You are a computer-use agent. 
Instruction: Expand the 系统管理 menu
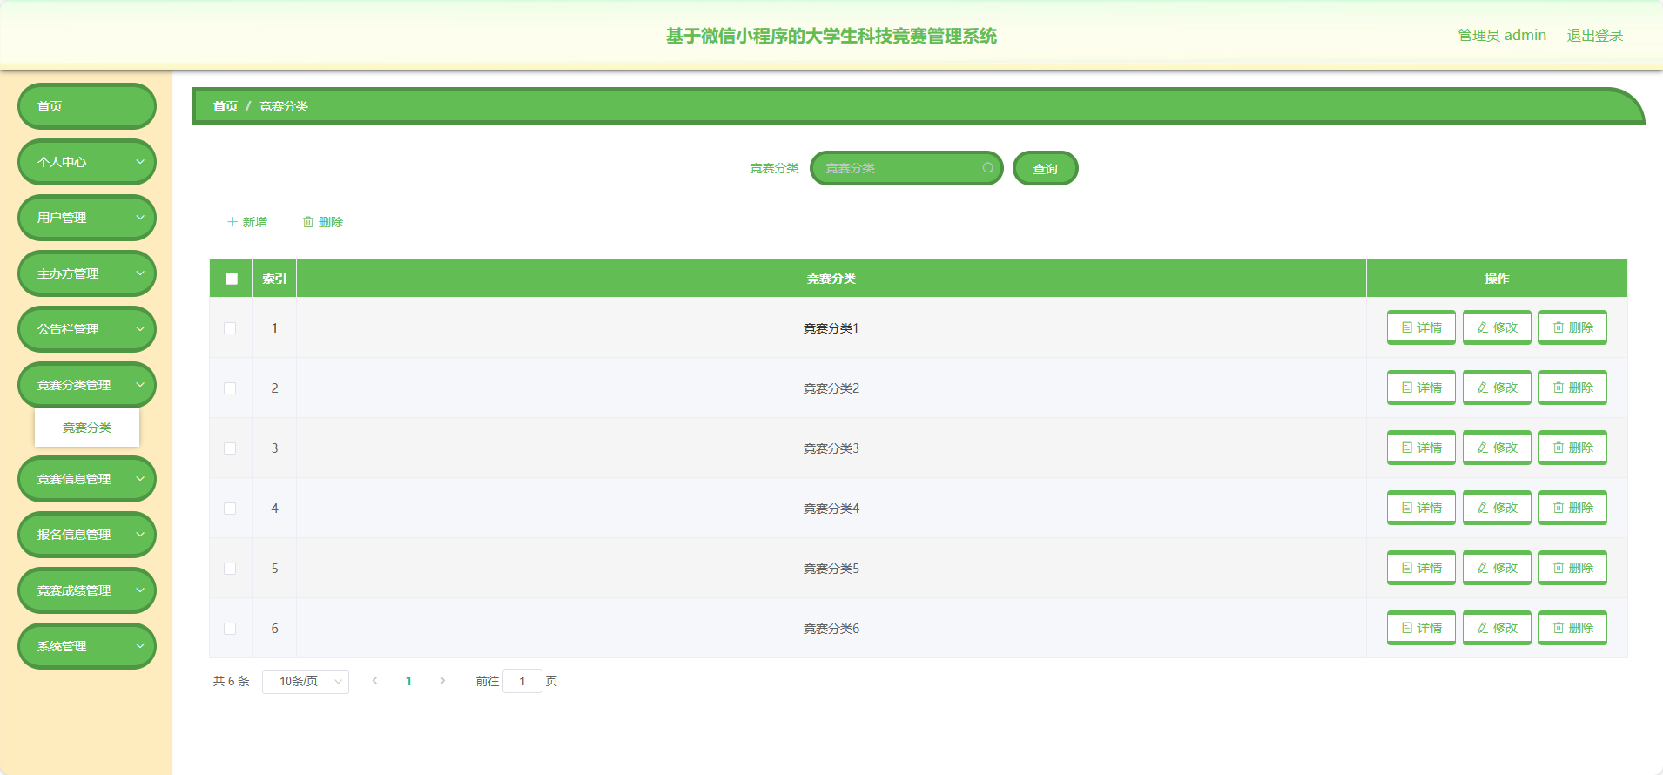click(87, 646)
